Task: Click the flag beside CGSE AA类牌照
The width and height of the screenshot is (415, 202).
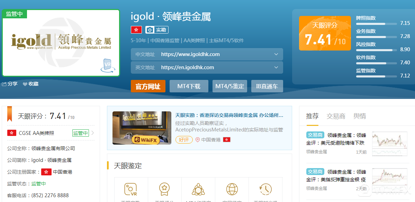Action: (12, 133)
